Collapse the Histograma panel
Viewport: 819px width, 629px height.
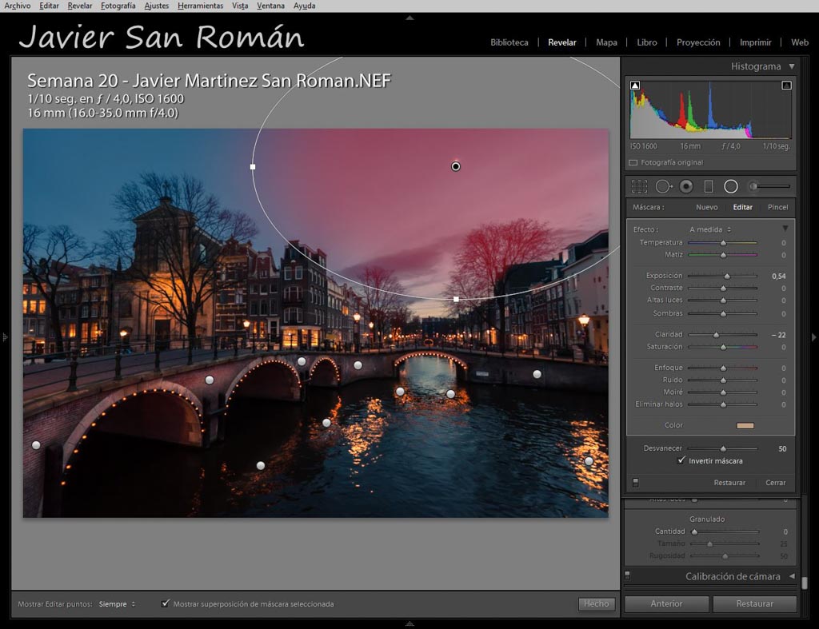tap(792, 66)
